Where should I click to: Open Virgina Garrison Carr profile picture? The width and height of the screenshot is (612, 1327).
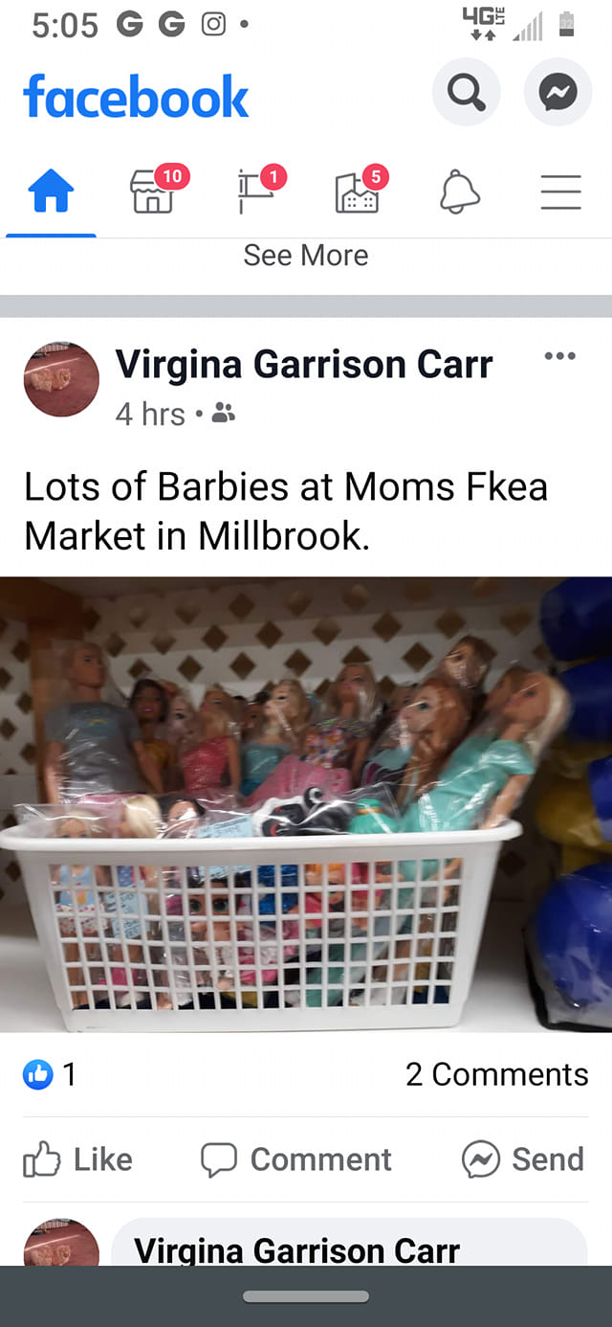tap(61, 379)
